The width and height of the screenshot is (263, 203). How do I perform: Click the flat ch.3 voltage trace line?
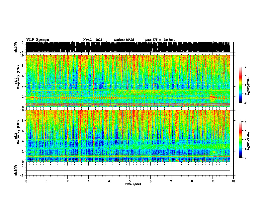[x=128, y=170]
